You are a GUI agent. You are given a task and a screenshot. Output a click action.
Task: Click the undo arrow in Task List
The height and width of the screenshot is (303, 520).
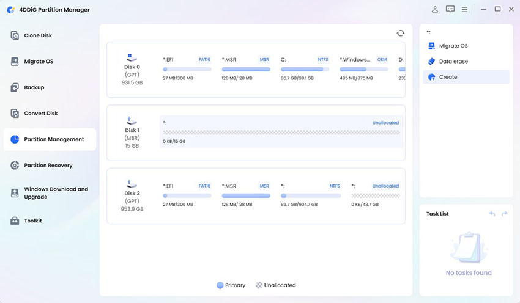tap(492, 214)
